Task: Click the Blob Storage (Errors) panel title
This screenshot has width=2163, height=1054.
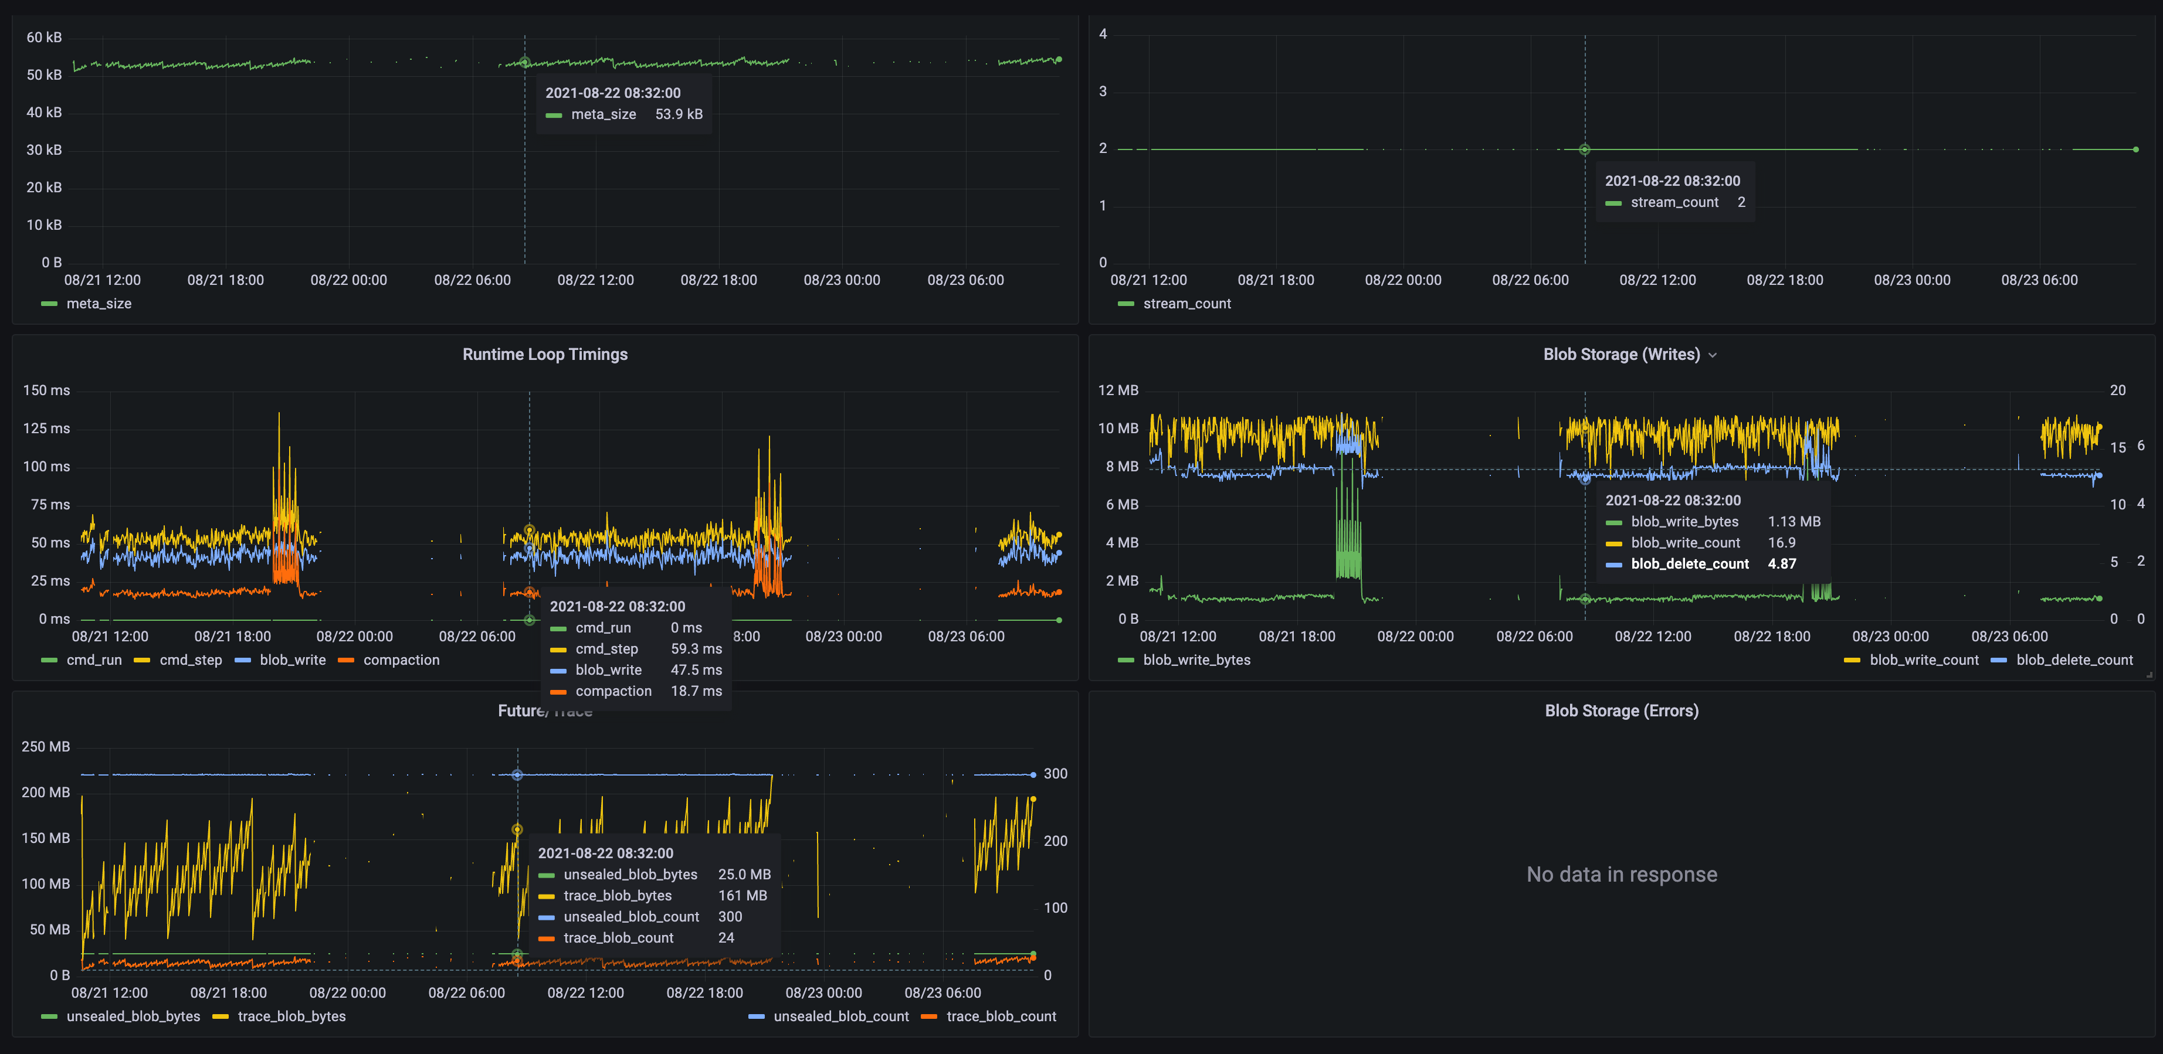Action: pyautogui.click(x=1622, y=710)
